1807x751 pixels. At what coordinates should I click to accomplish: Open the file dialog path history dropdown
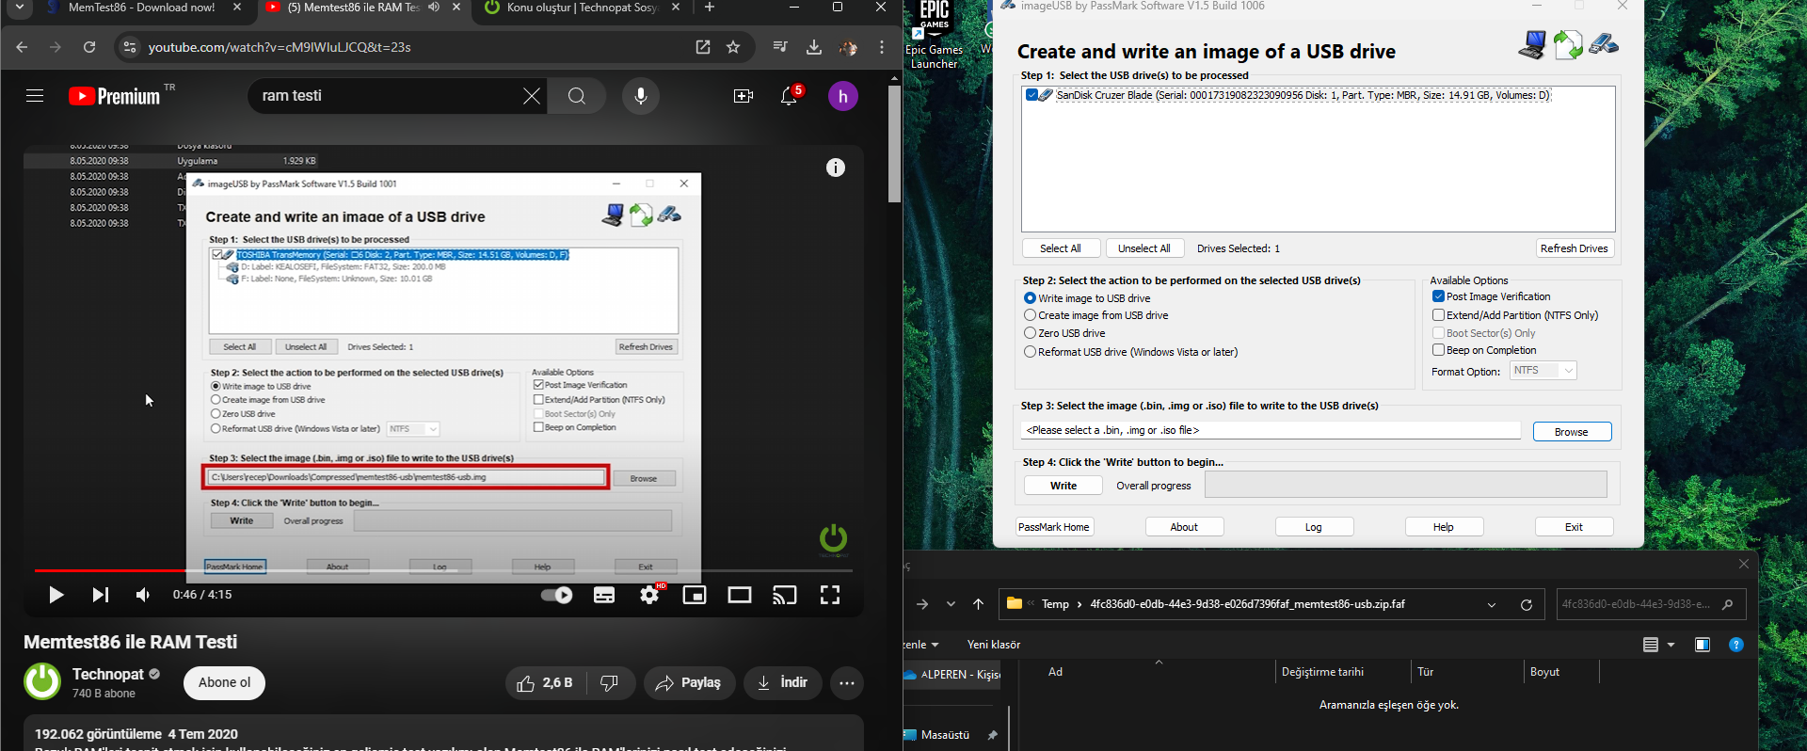tap(1492, 605)
